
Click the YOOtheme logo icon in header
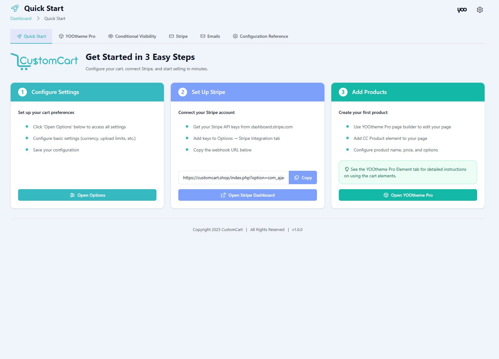462,10
